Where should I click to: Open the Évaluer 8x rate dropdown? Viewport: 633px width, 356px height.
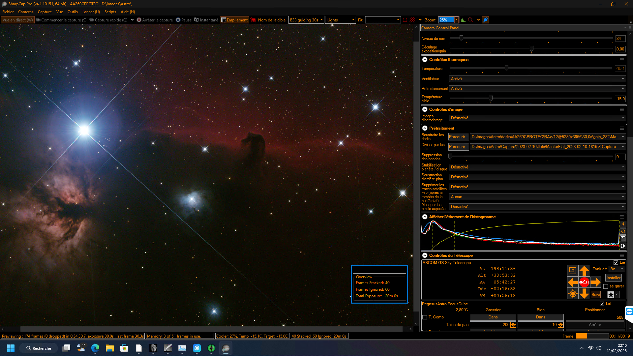click(x=617, y=269)
